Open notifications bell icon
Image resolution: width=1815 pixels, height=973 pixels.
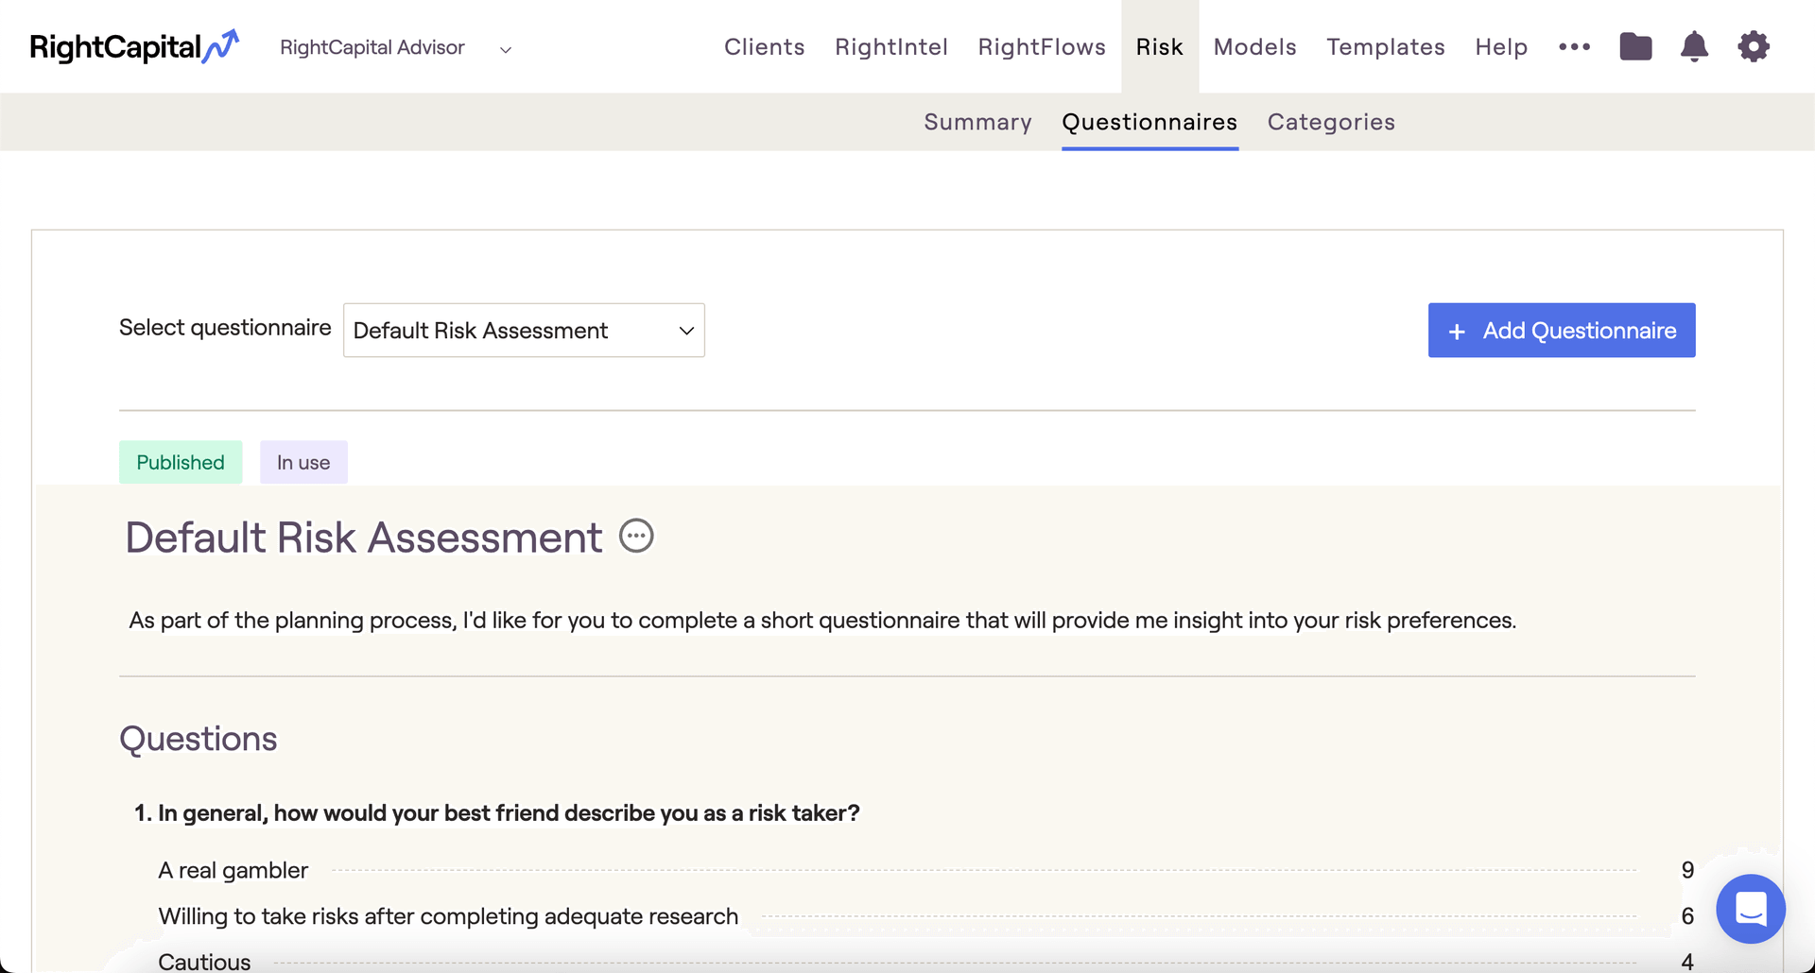(x=1694, y=46)
